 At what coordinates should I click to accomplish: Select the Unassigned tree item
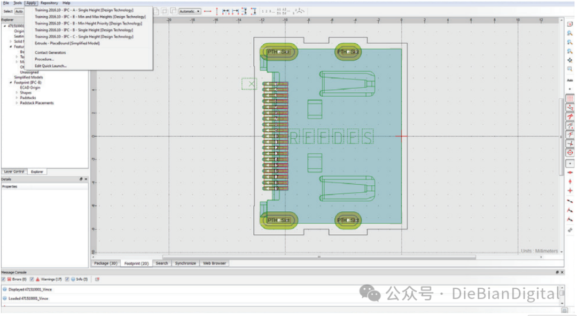29,73
